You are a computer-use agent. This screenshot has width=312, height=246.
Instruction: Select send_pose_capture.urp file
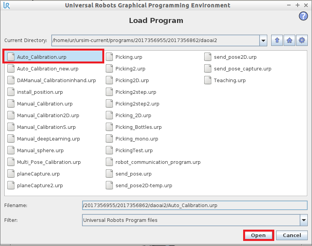(238, 69)
